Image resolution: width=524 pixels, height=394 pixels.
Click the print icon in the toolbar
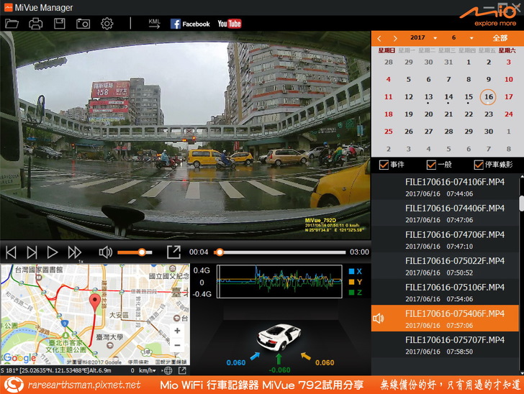[x=35, y=24]
